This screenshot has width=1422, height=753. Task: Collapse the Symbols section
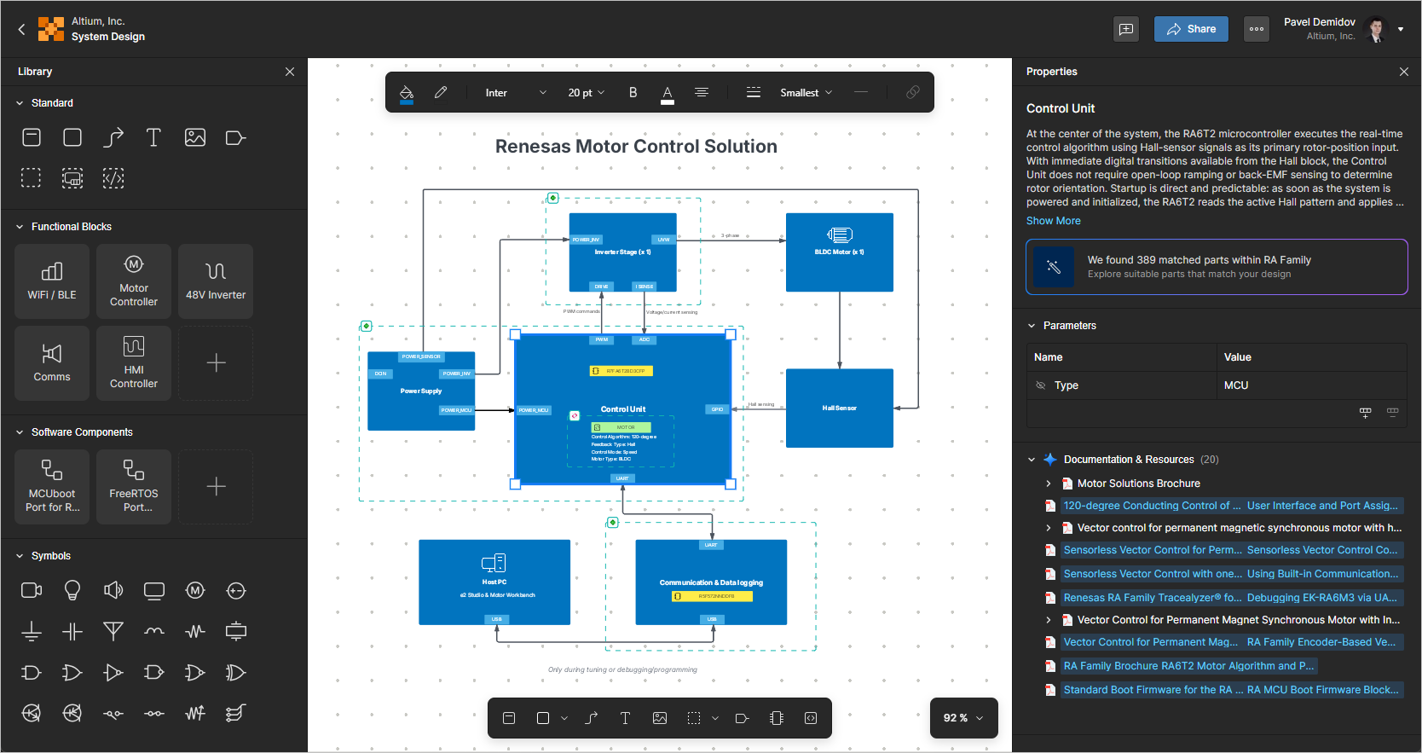point(20,556)
